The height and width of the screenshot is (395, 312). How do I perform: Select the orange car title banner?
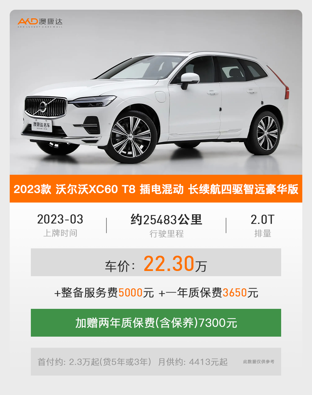point(156,189)
